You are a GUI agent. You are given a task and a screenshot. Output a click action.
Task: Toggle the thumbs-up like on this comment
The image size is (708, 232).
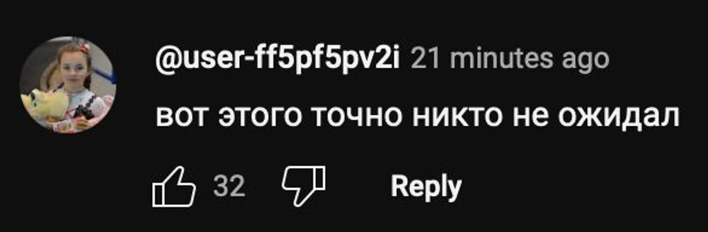coord(174,187)
